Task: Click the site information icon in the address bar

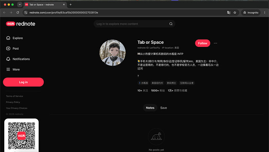Action: coord(26,13)
